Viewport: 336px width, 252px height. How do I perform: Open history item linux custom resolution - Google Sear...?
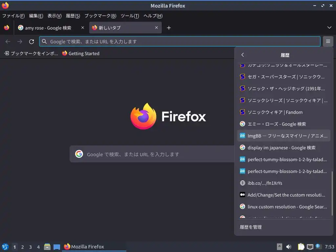tap(284, 207)
